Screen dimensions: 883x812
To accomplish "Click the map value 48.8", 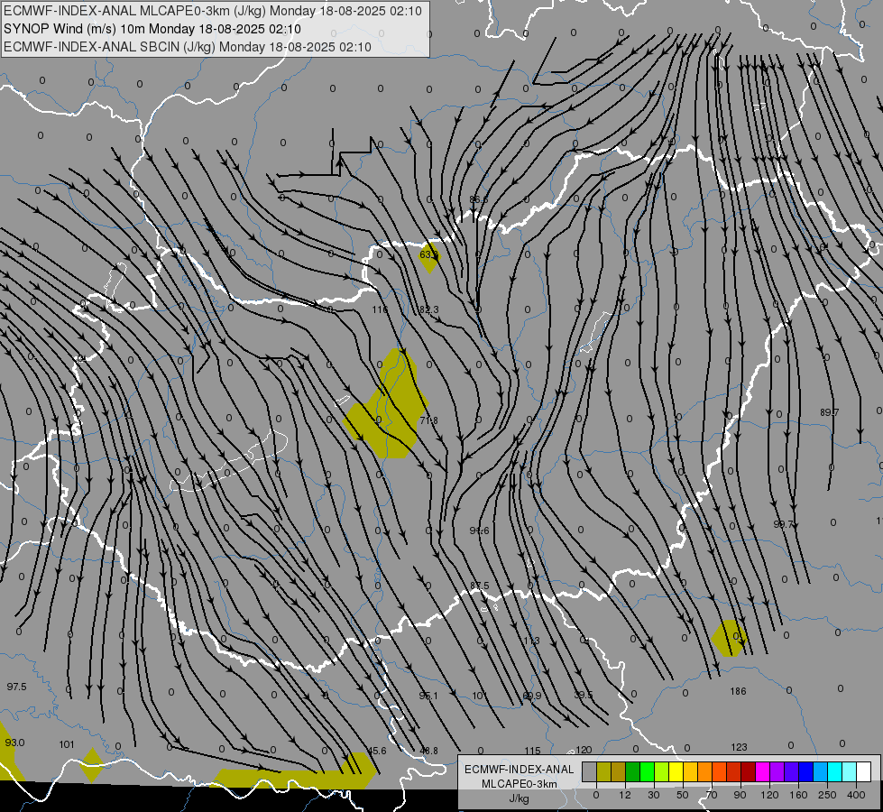I will point(429,751).
